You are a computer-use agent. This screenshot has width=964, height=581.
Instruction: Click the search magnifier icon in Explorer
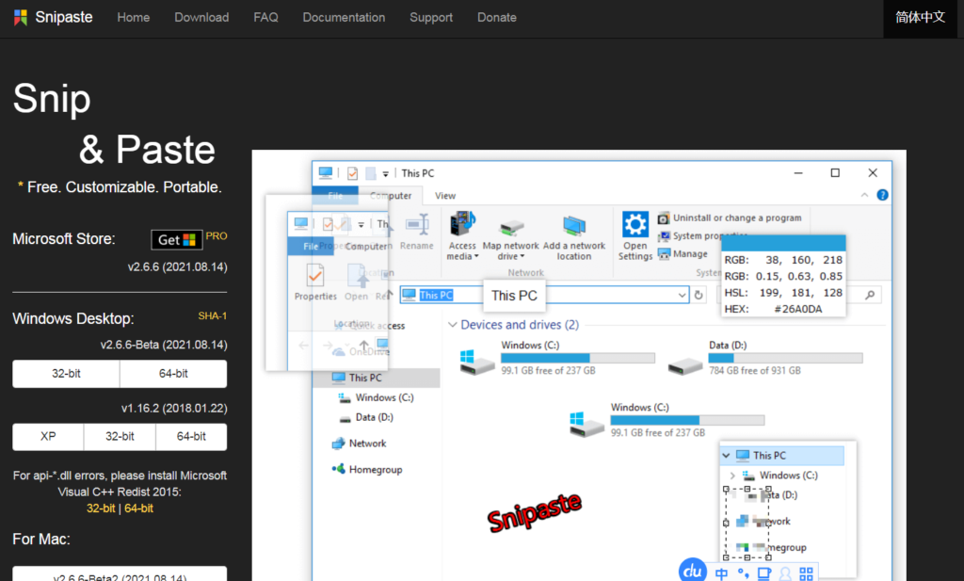click(870, 295)
